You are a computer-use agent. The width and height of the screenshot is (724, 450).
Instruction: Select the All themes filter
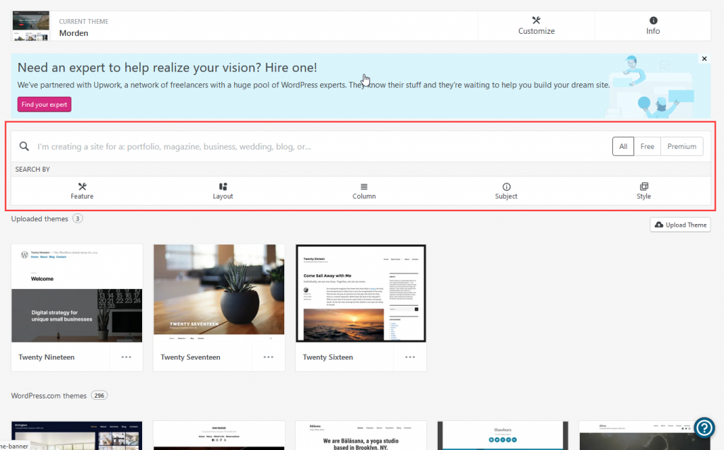(623, 146)
